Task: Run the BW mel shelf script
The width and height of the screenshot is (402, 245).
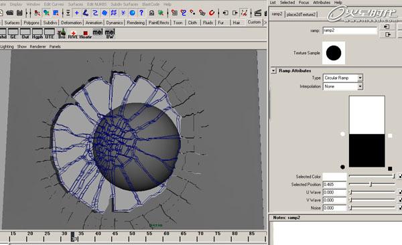Action: click(110, 33)
